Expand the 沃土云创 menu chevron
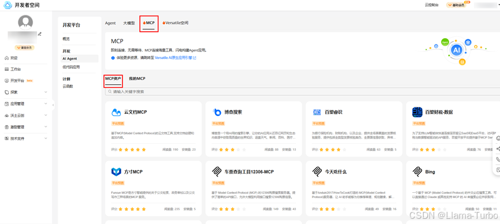Image resolution: width=500 pixels, height=224 pixels. (46, 115)
